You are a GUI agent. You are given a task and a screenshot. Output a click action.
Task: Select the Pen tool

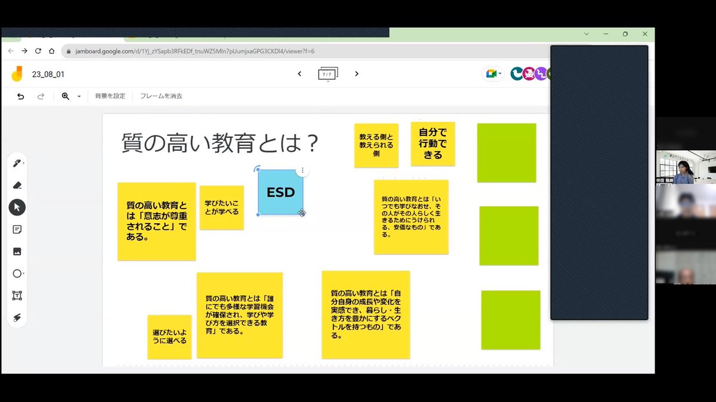17,163
